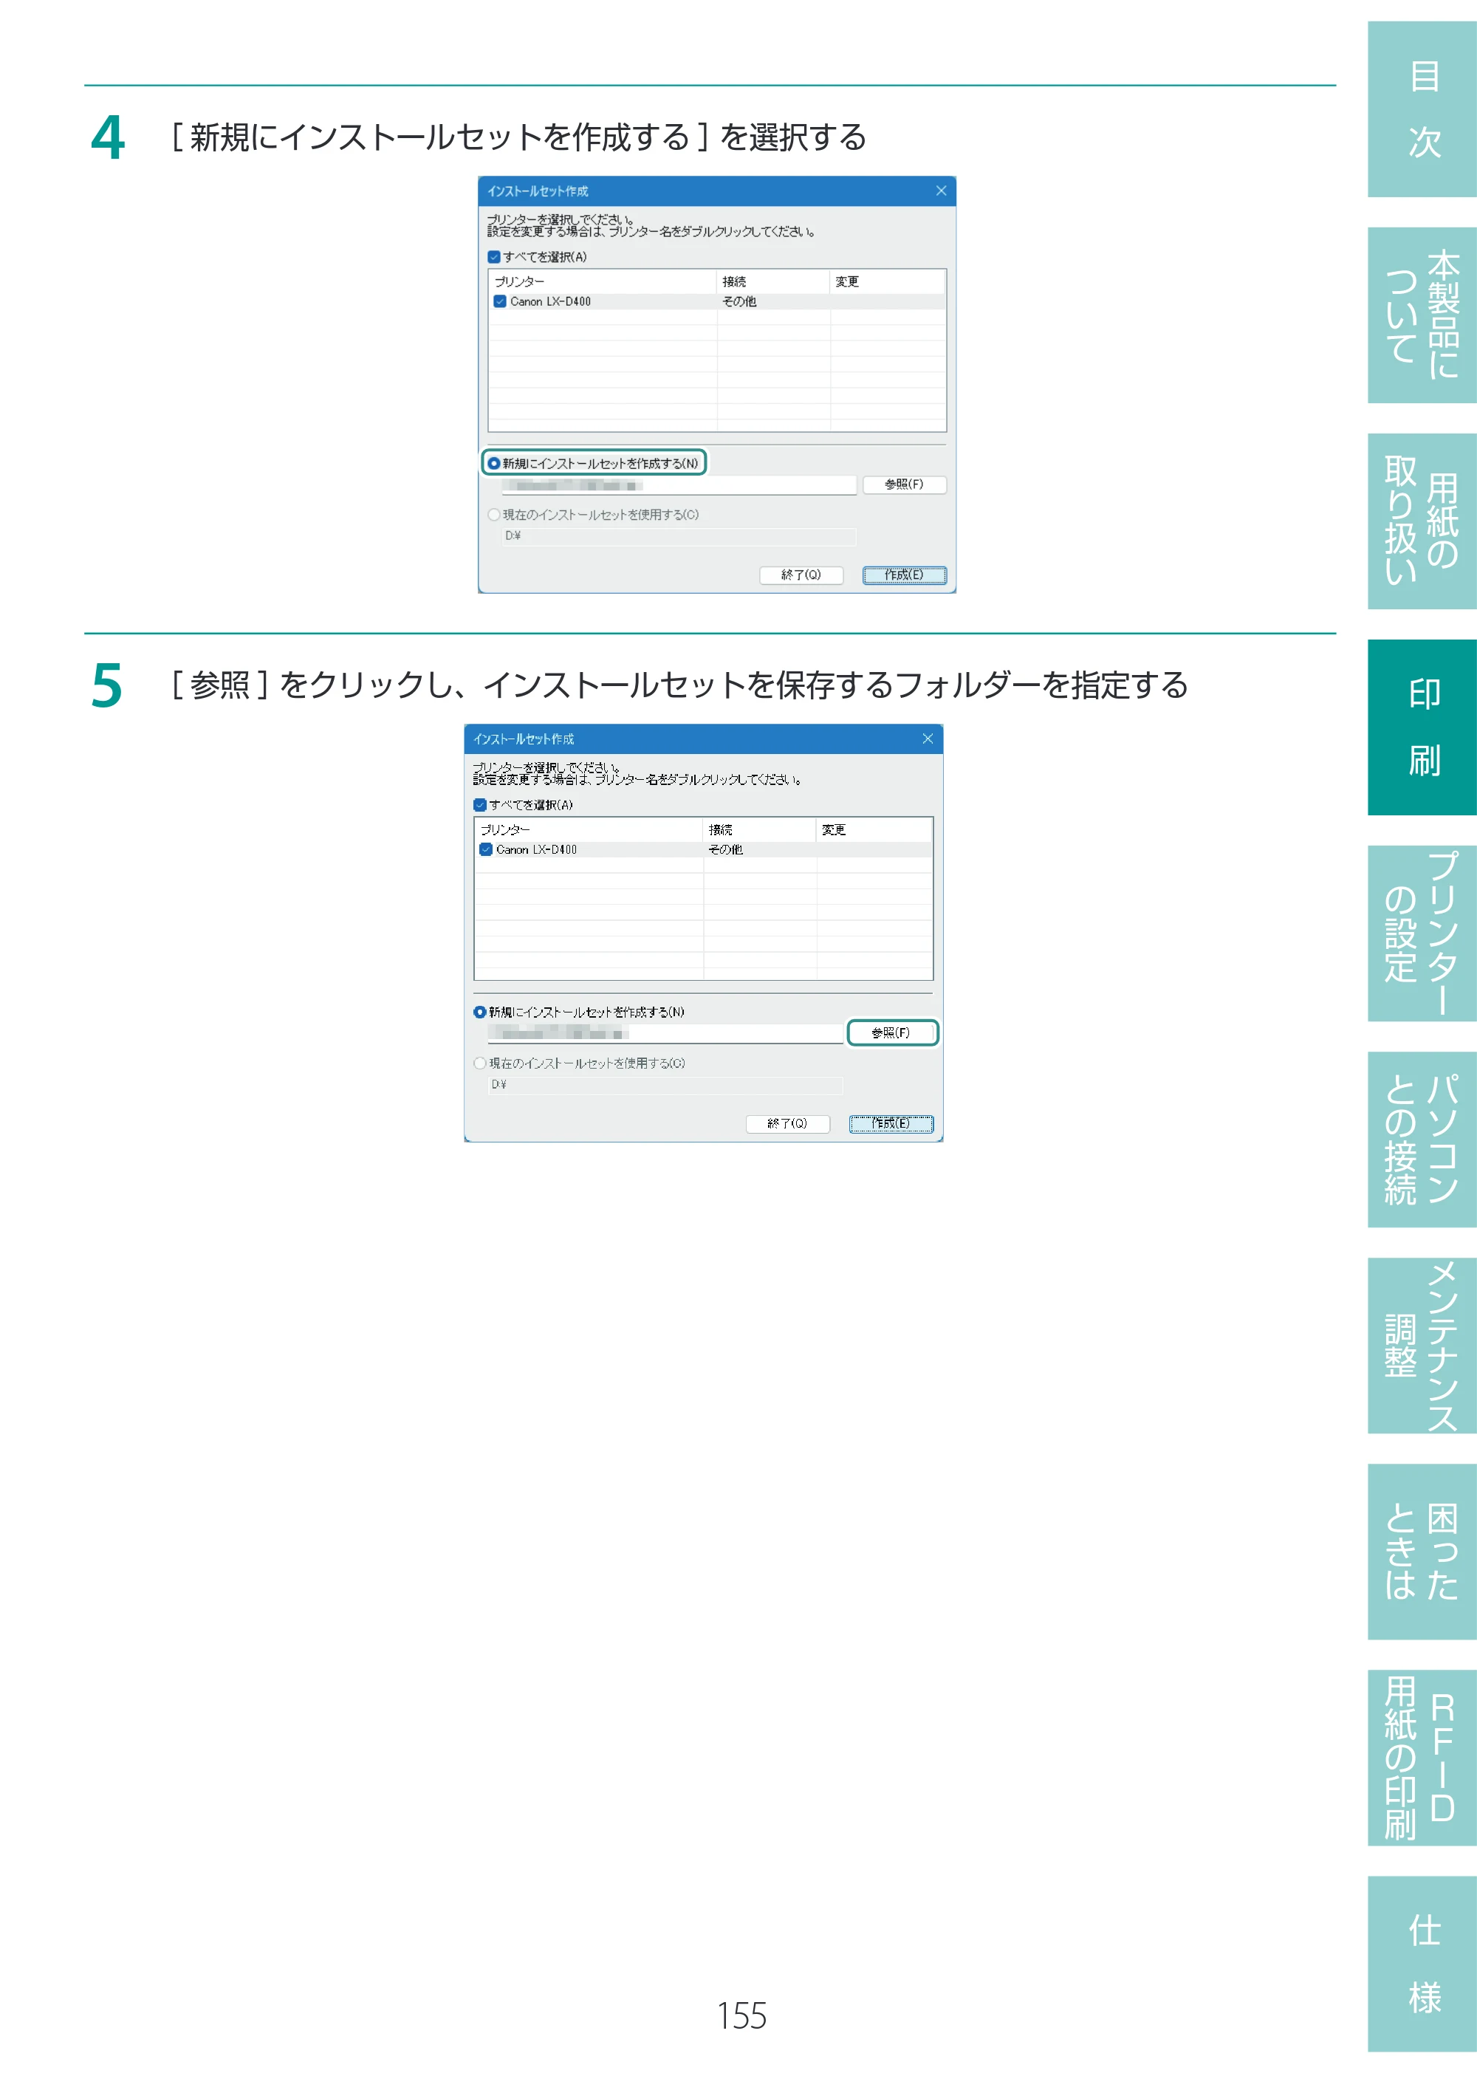Select the highlighted 印刷 side tab
Viewport: 1477px width, 2090px height.
tap(1422, 727)
